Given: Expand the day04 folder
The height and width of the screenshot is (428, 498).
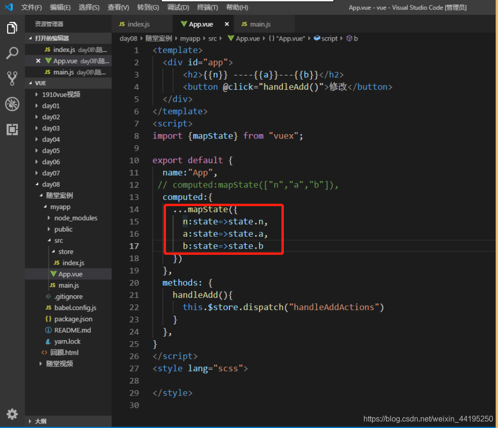Looking at the screenshot, I should point(68,139).
